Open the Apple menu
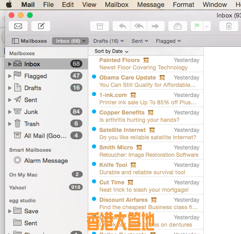Image resolution: width=241 pixels, height=234 pixels. tap(9, 5)
